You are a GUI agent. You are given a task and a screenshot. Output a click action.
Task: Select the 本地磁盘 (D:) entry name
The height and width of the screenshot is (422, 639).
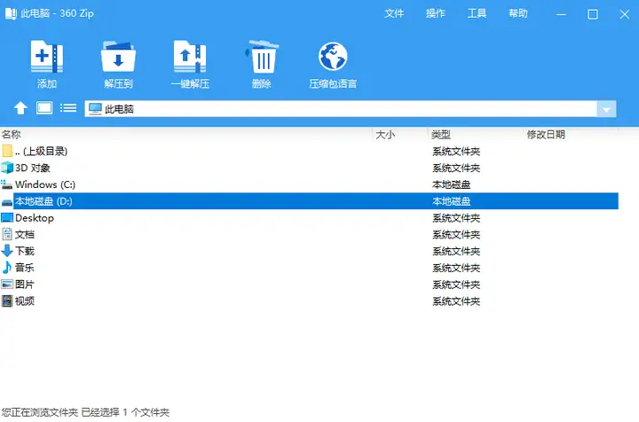(43, 201)
